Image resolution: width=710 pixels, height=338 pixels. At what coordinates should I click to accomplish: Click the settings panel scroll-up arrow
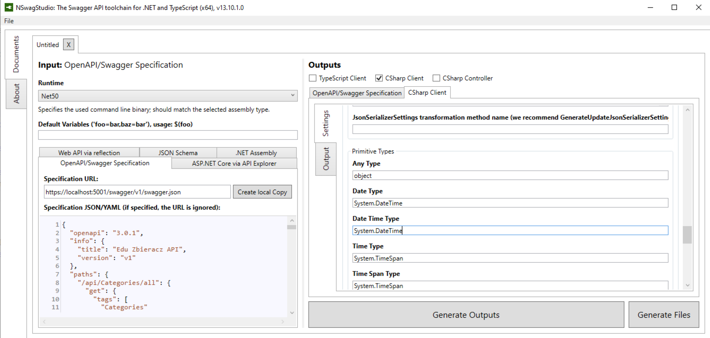(x=687, y=110)
